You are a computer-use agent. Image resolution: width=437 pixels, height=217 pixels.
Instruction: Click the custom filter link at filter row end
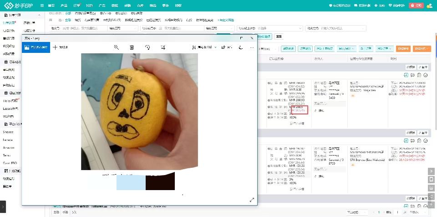tap(226, 20)
